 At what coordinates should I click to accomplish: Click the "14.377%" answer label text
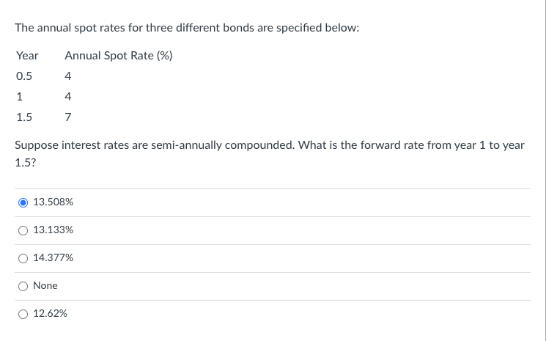coord(53,257)
